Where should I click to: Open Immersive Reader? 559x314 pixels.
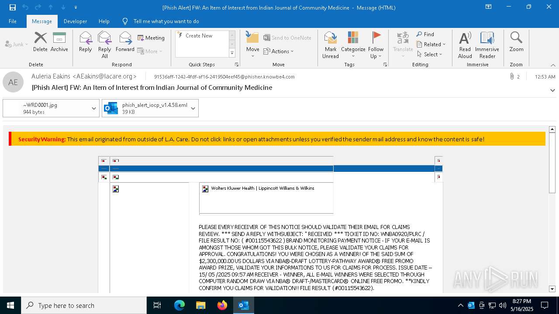pyautogui.click(x=487, y=45)
